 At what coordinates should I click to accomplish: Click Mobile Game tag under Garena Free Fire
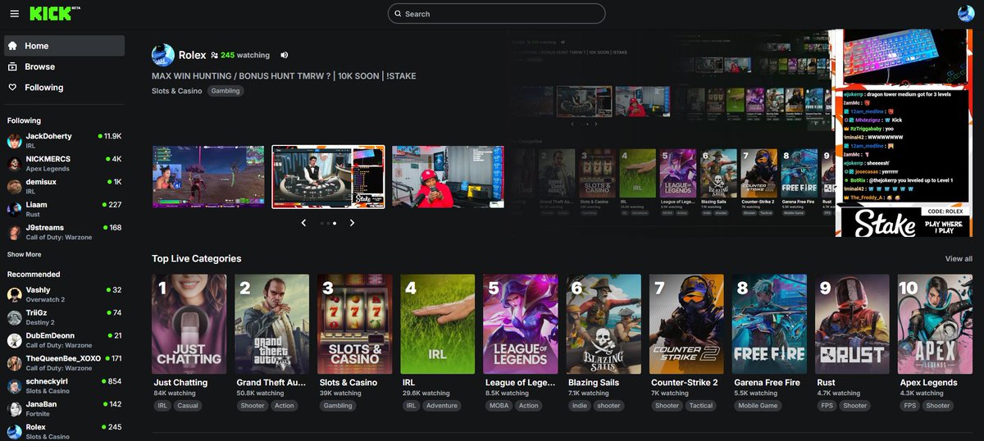[x=758, y=406]
